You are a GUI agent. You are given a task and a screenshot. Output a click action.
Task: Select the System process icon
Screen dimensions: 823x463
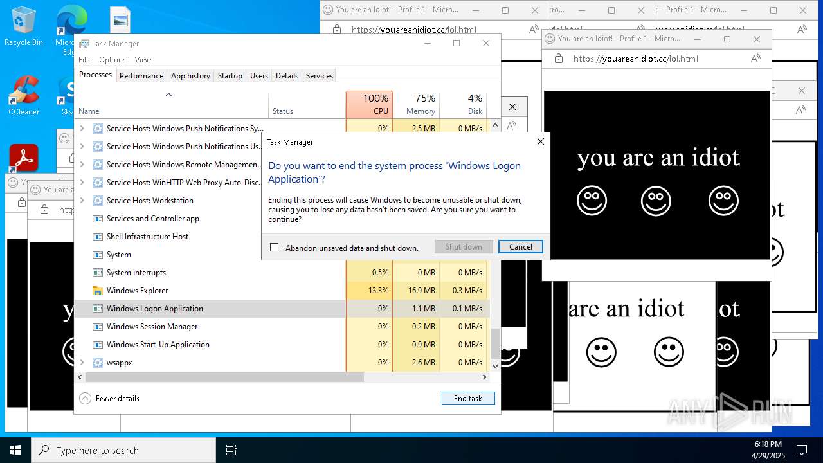point(98,255)
